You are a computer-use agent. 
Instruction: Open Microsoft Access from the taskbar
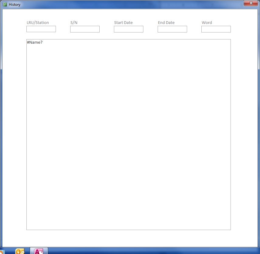click(x=39, y=251)
